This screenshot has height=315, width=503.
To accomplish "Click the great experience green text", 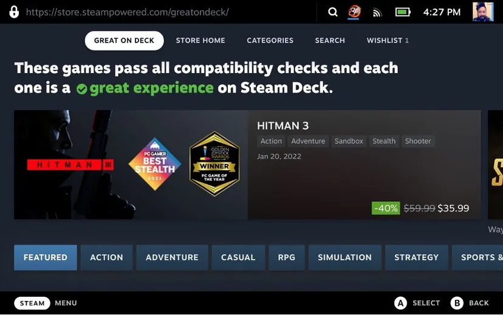I will click(151, 88).
